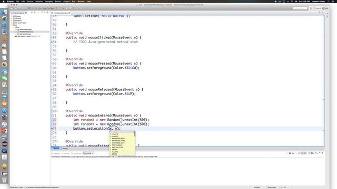Click the Wi-Fi icon in the menu bar
This screenshot has width=337, height=189.
click(x=292, y=1)
